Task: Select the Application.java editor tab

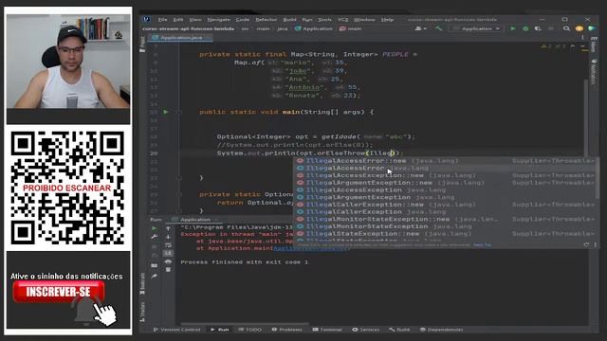Action: pyautogui.click(x=181, y=38)
